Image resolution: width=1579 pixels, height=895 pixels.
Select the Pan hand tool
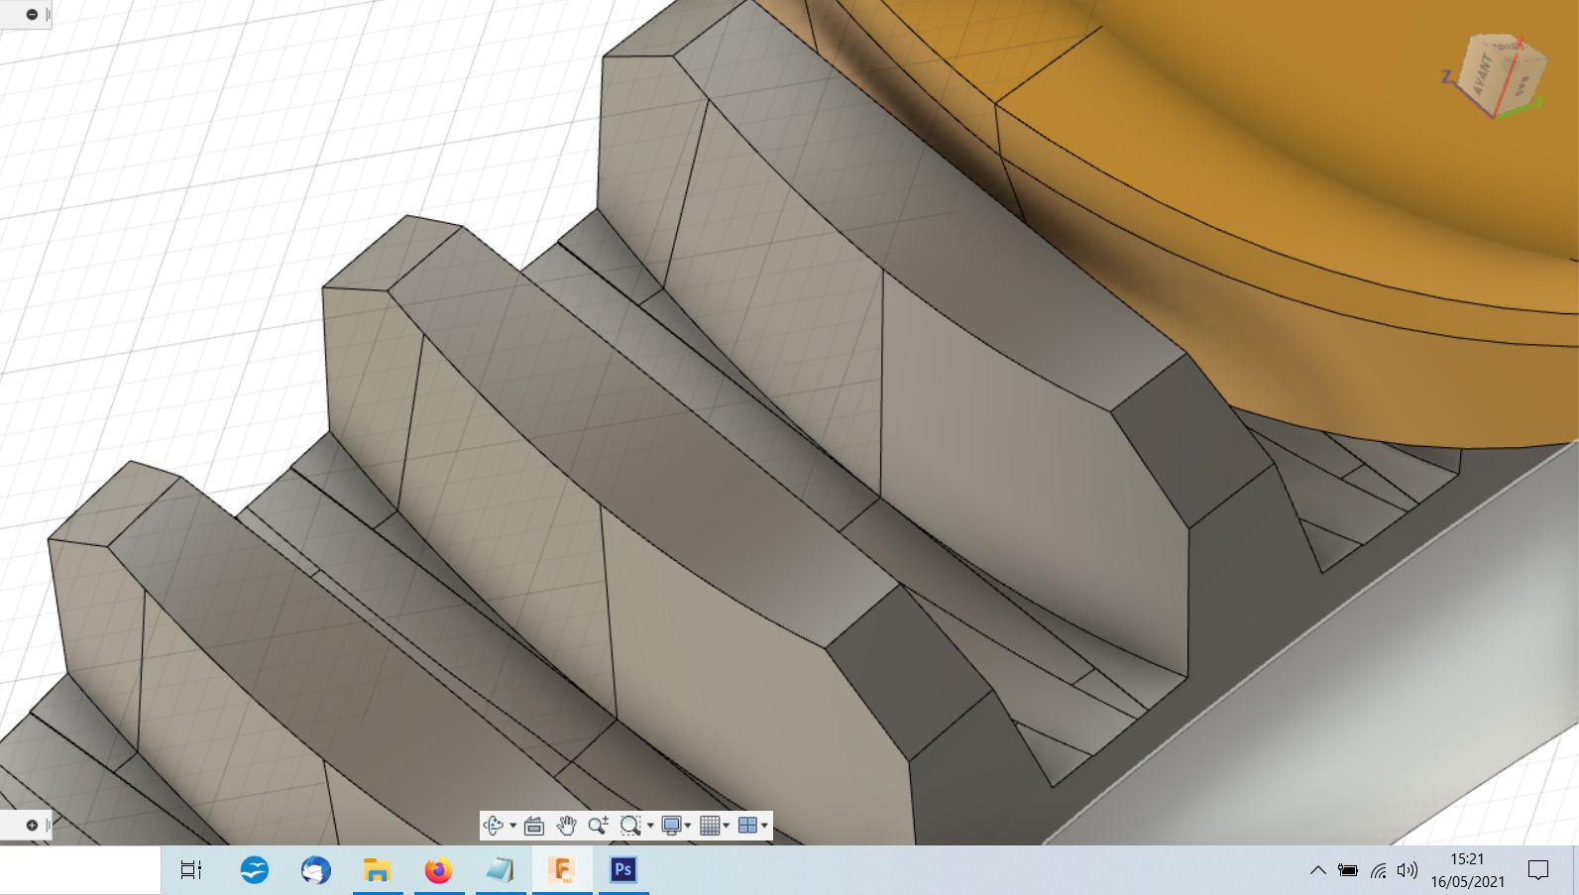click(x=566, y=825)
